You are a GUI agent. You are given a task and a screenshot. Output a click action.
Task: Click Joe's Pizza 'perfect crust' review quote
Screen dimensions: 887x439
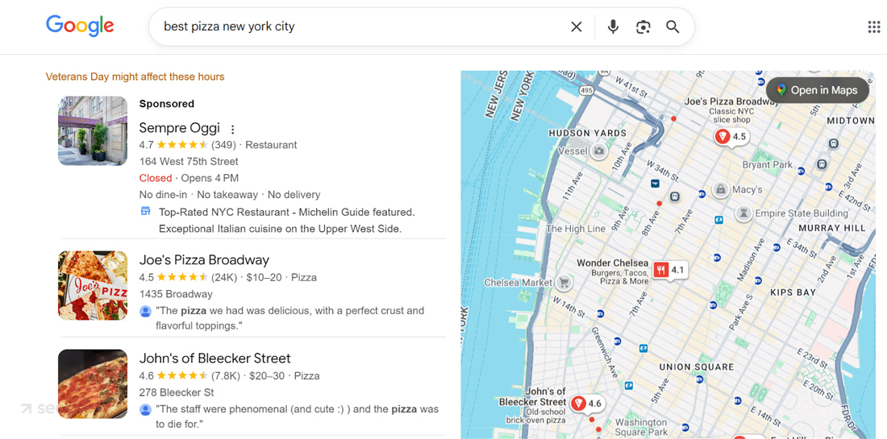point(289,318)
